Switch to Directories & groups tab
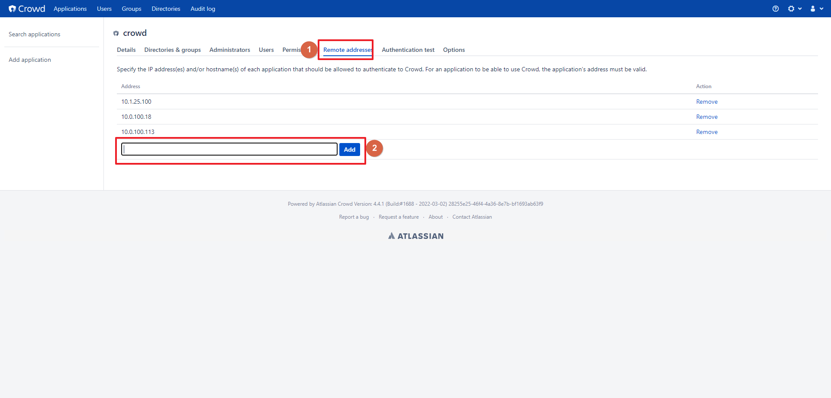 click(172, 50)
